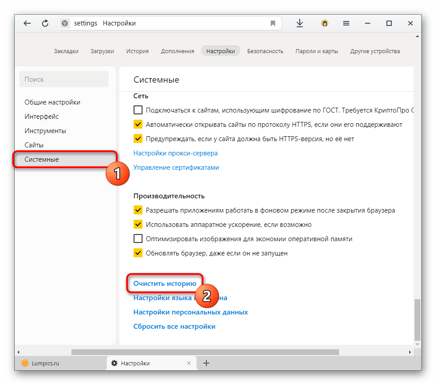Select Интерфейс in the sidebar
This screenshot has width=436, height=385.
tap(42, 117)
